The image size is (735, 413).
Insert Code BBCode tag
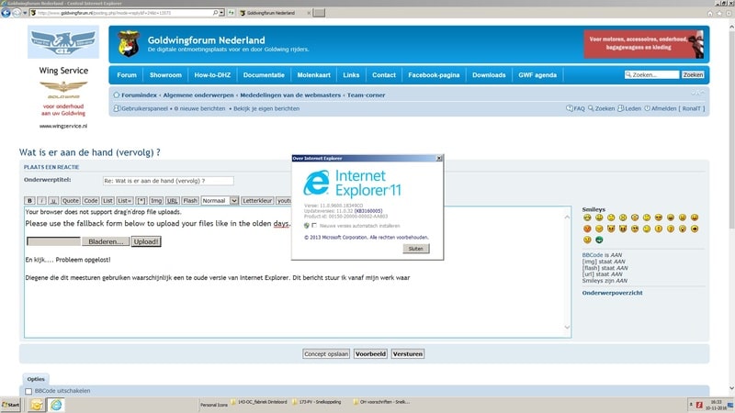tap(91, 200)
